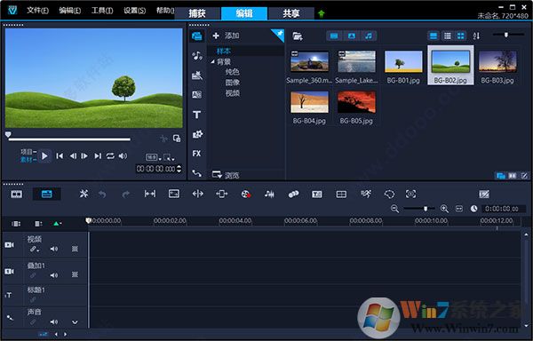Toggle repeat playback loop
Screen dimensions: 533x341
click(110, 156)
